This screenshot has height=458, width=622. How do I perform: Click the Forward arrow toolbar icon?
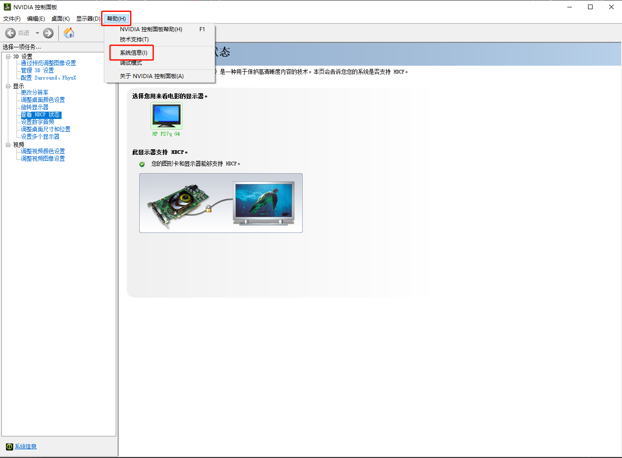point(48,33)
